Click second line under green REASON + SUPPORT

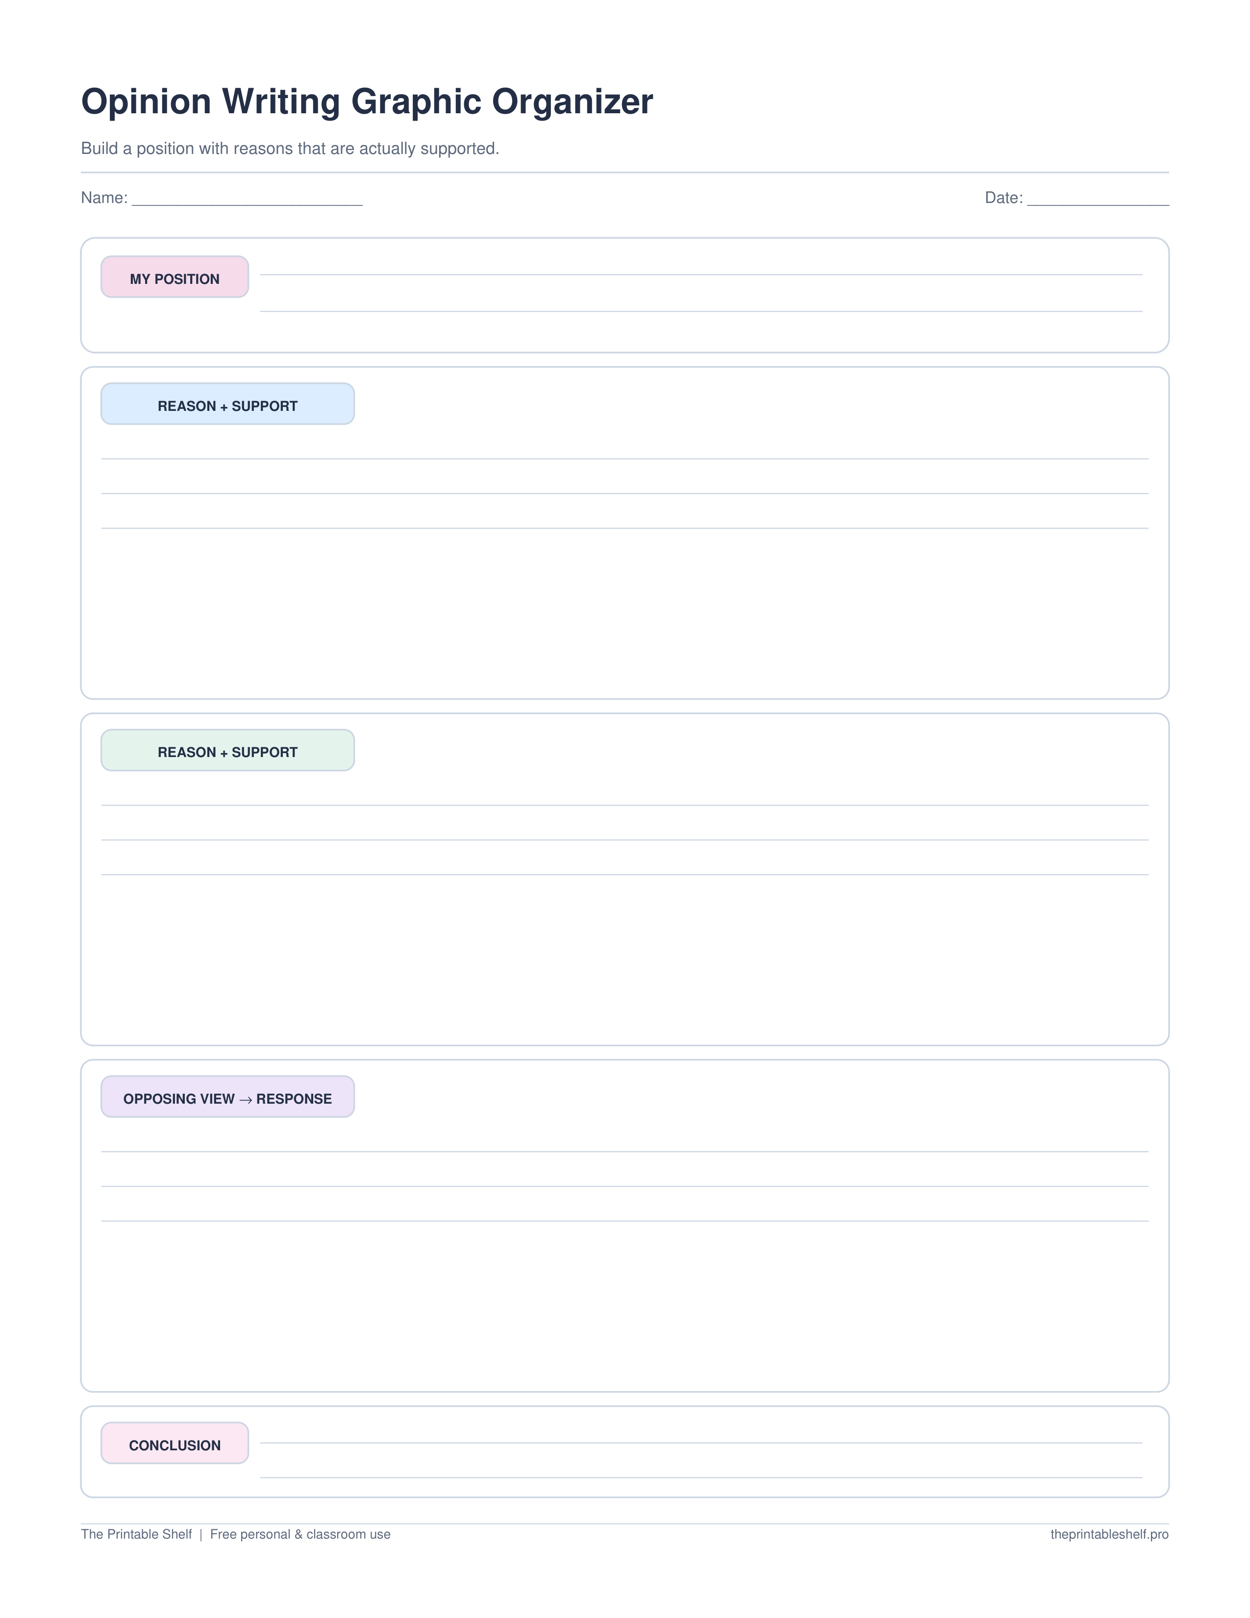click(x=624, y=840)
